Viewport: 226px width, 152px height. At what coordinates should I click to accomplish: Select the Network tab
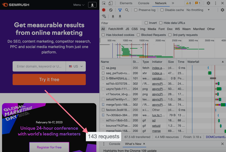(x=161, y=3)
